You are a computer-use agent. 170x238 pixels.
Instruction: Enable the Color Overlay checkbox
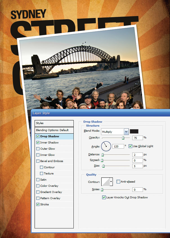click(38, 186)
